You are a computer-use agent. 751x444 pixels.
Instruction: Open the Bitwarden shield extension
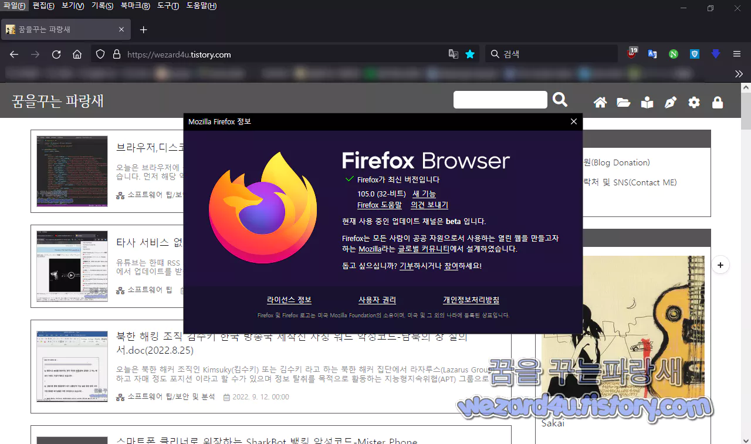click(695, 54)
